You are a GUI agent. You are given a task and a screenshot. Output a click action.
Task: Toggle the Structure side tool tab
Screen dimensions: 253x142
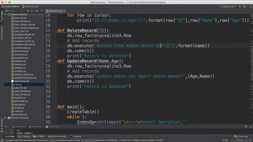(2, 33)
